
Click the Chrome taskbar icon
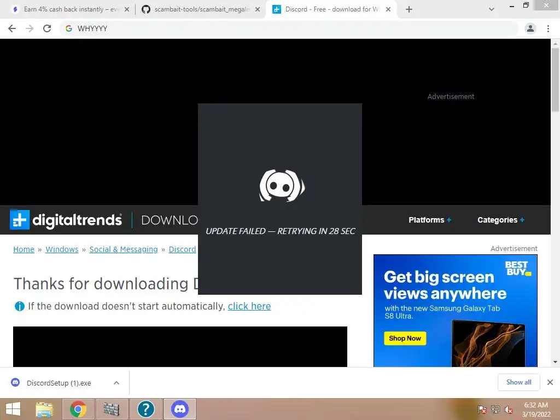[78, 409]
